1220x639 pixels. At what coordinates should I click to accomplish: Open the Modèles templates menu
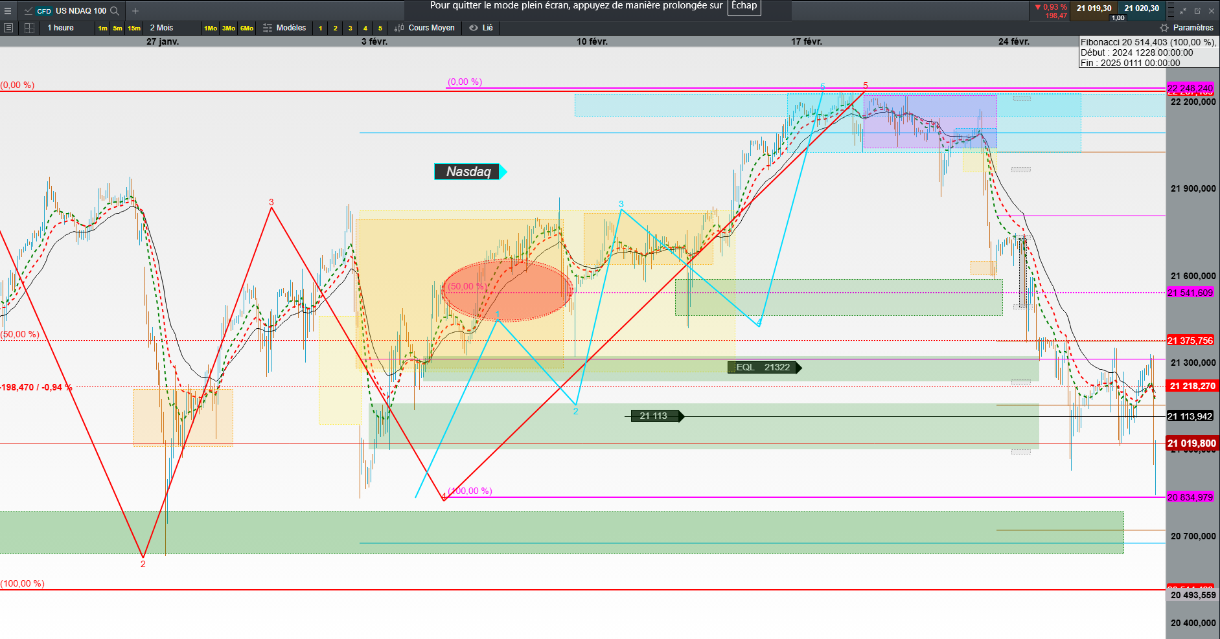coord(284,28)
